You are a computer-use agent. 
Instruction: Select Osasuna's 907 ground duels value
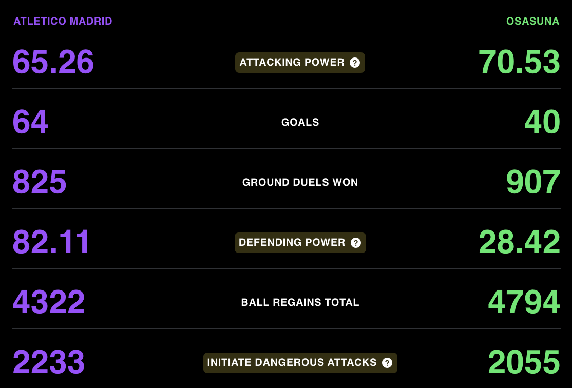pos(533,182)
